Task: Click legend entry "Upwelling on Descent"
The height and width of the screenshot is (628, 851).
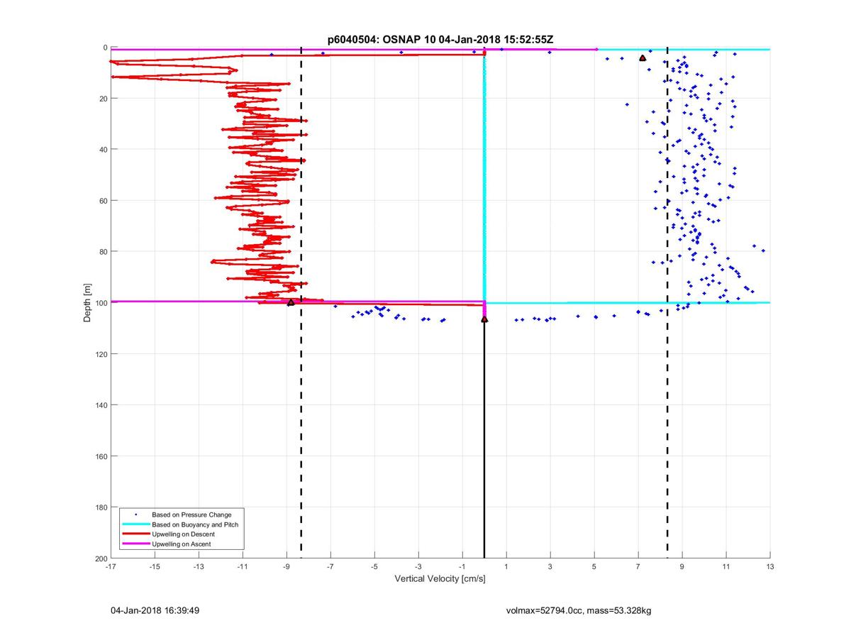Action: (x=183, y=534)
